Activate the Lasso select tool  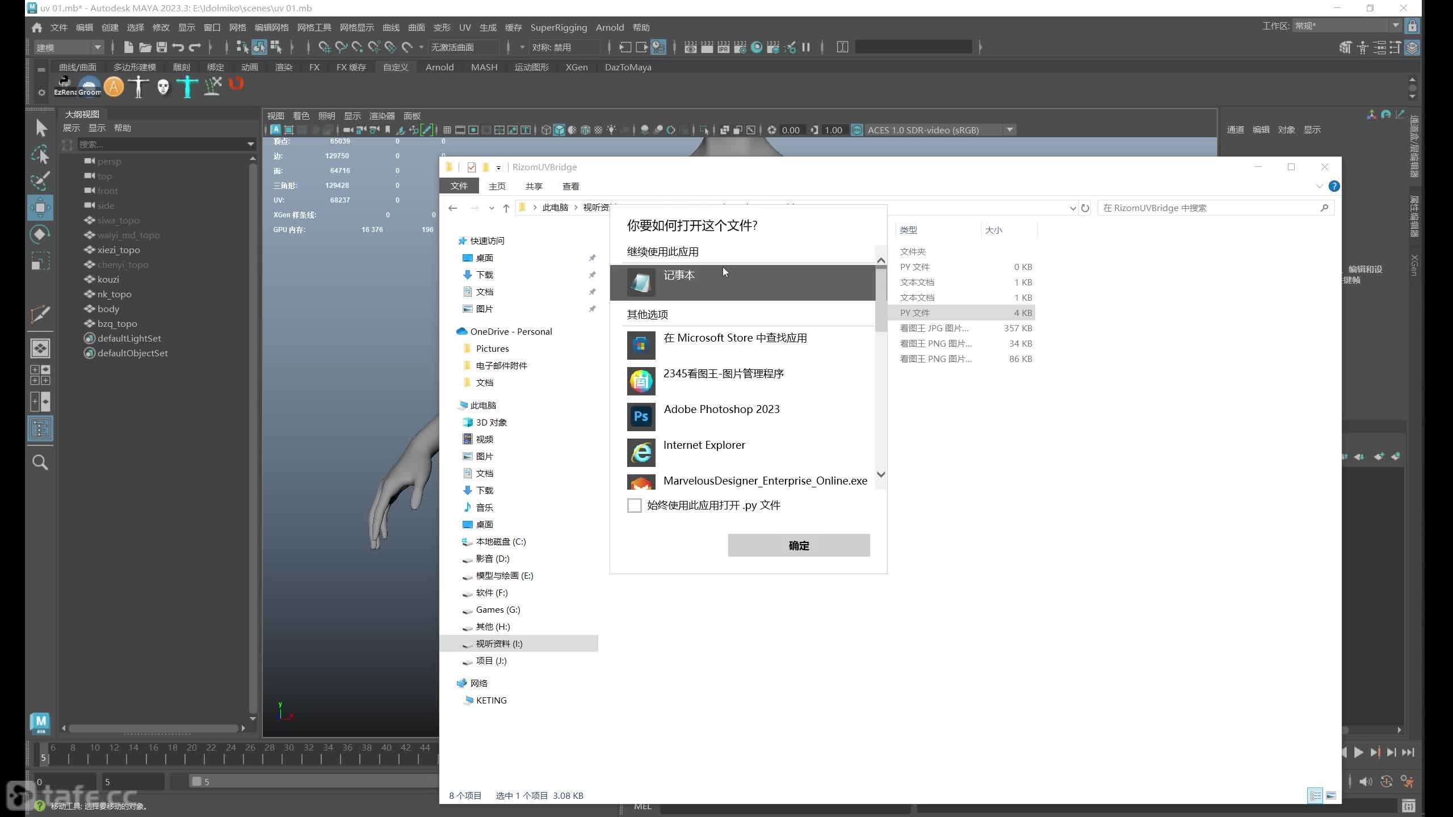[x=40, y=154]
